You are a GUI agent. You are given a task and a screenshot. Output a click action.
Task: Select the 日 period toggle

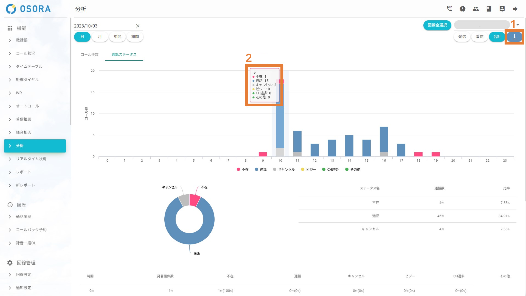[x=82, y=37]
